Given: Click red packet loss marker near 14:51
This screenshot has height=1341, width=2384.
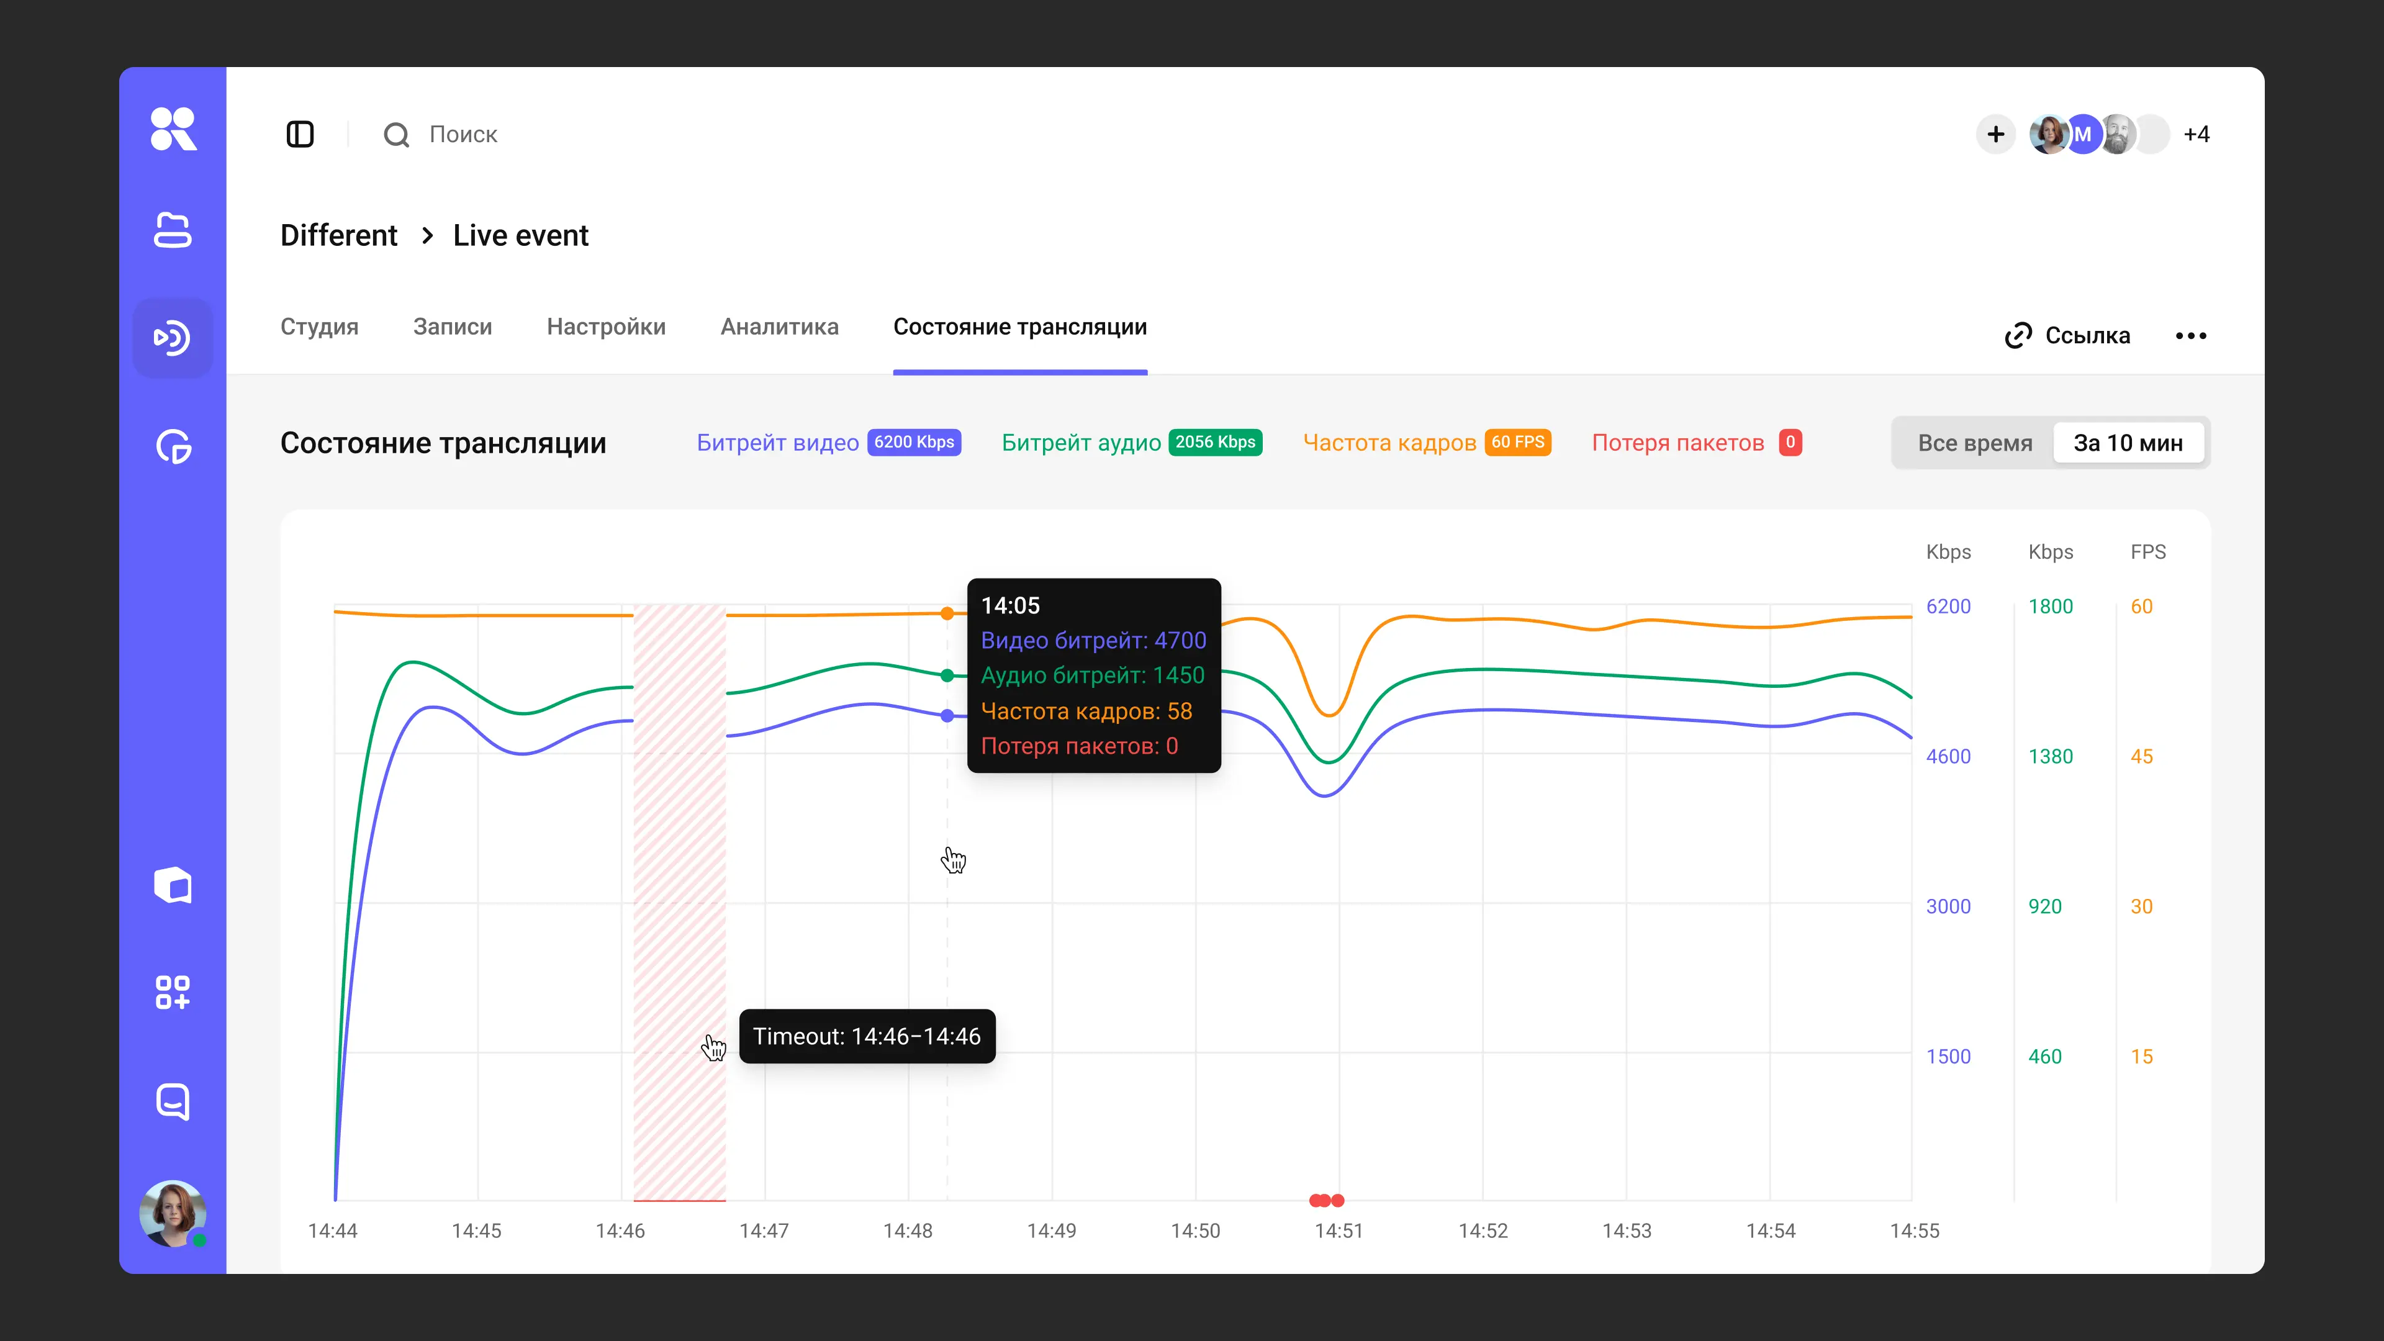Looking at the screenshot, I should pyautogui.click(x=1326, y=1200).
